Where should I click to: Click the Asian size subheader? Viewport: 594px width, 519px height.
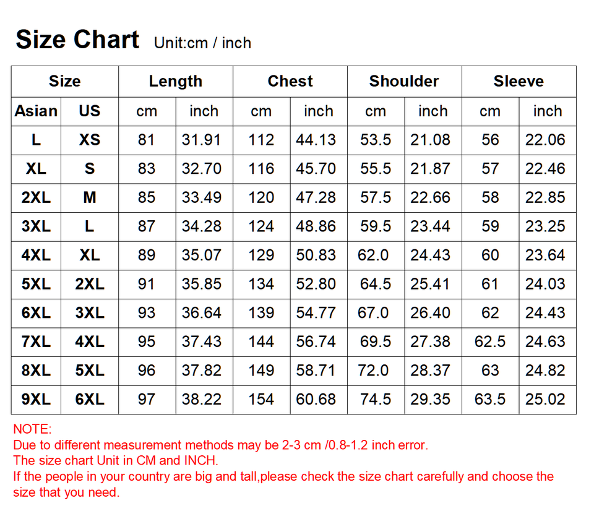click(x=36, y=111)
